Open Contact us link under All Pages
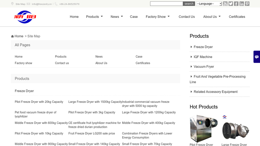 [62, 63]
